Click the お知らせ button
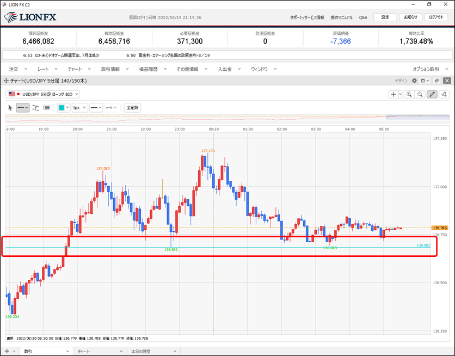This screenshot has width=455, height=356. point(410,17)
